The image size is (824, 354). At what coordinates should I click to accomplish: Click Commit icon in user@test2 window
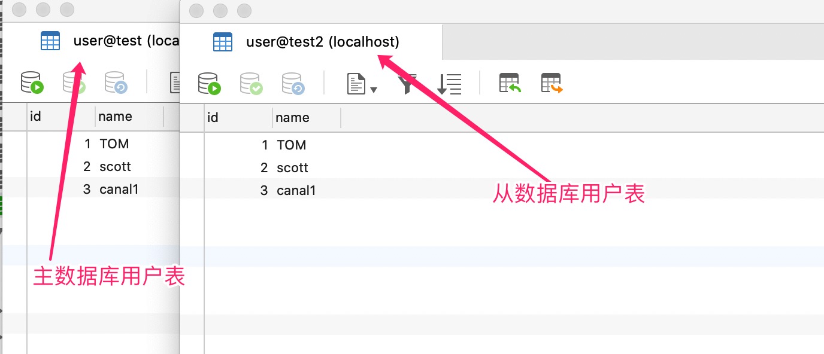[251, 83]
